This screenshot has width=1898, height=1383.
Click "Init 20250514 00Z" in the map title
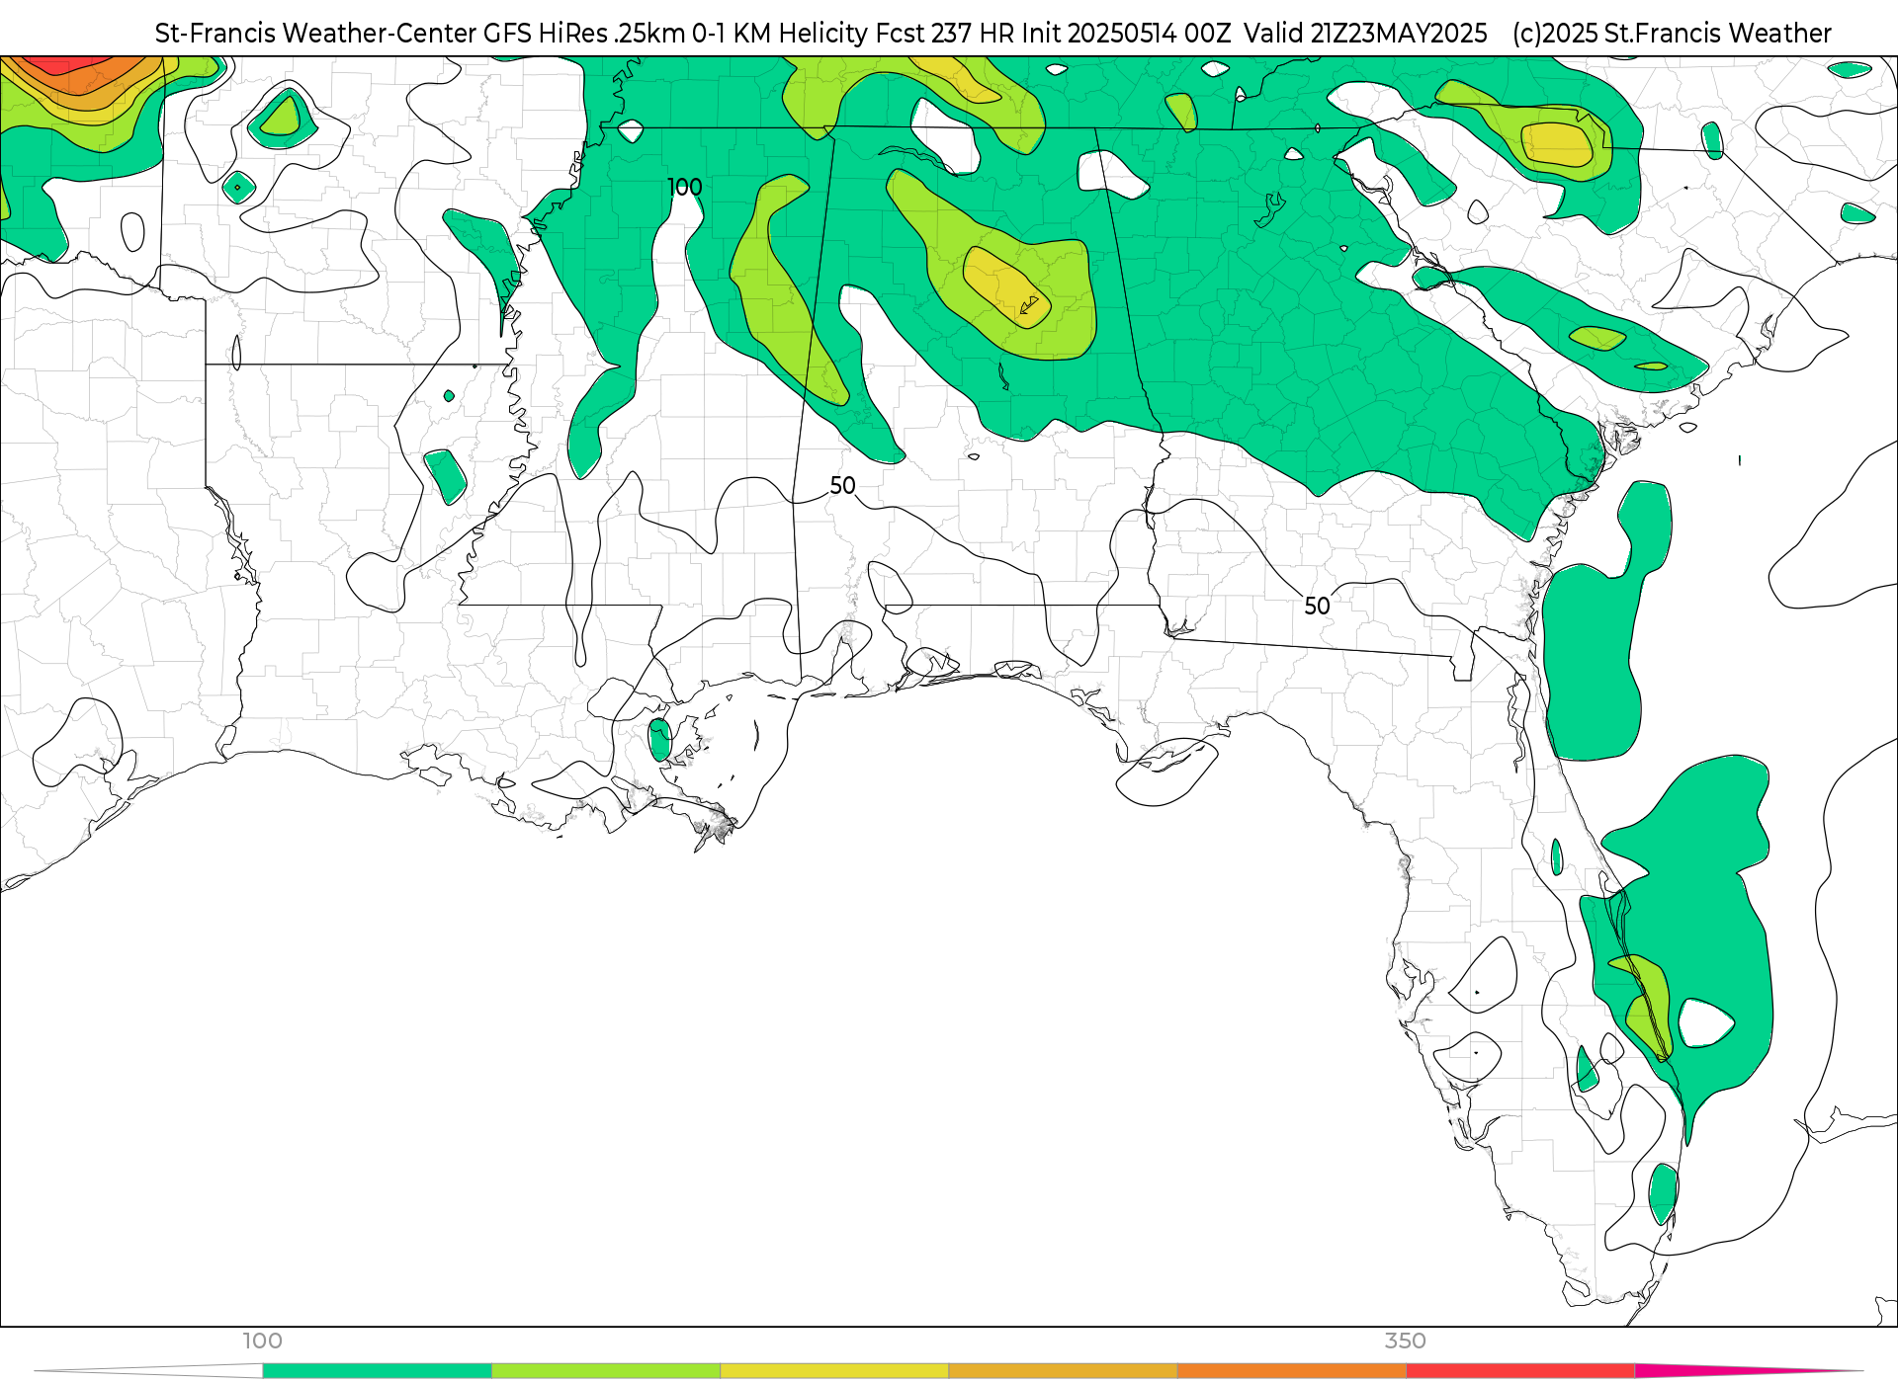(1126, 34)
